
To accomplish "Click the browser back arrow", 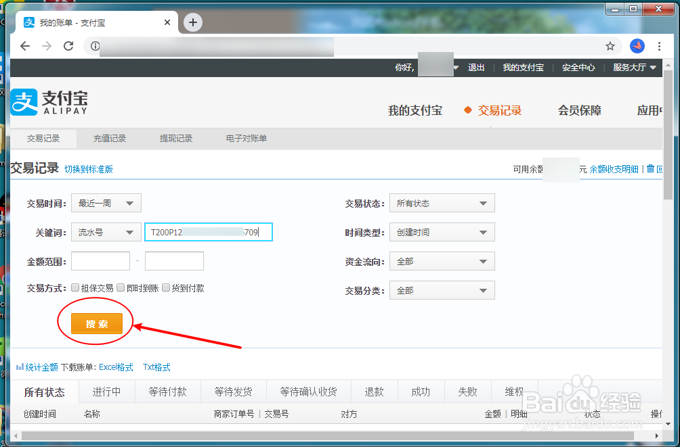I will pos(25,46).
